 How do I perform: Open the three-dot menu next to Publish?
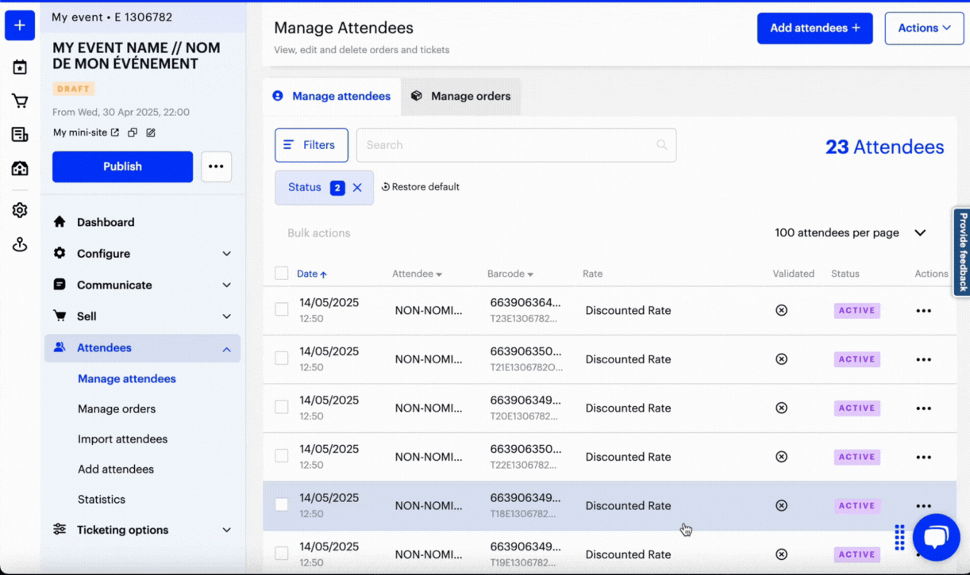pos(216,167)
